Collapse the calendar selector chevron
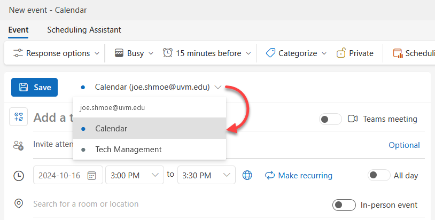Screen dimensions: 435x220 [217, 87]
